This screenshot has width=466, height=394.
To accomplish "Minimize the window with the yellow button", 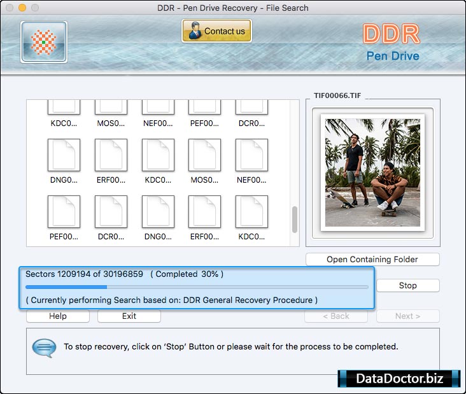I will [x=22, y=8].
